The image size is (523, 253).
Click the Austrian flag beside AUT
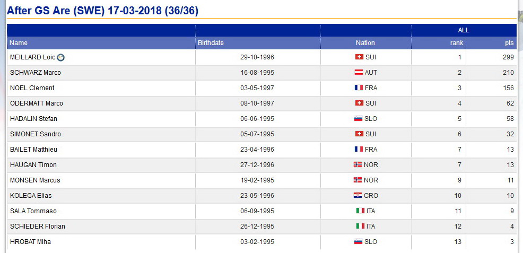pos(359,72)
